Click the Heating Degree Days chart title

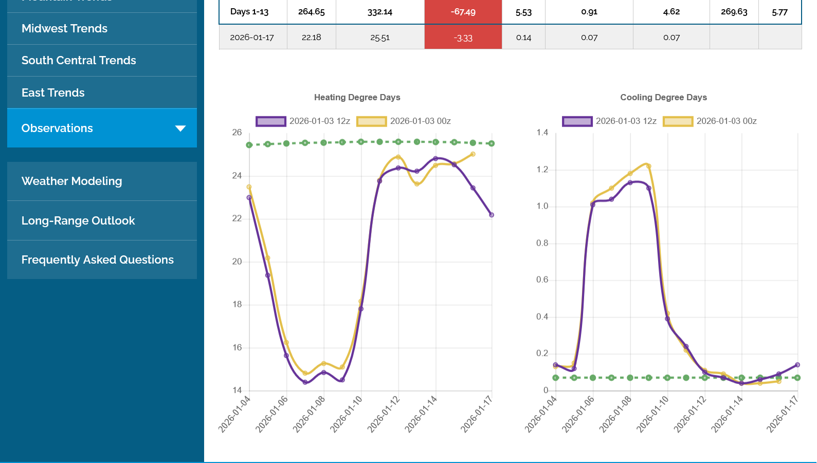click(x=357, y=98)
